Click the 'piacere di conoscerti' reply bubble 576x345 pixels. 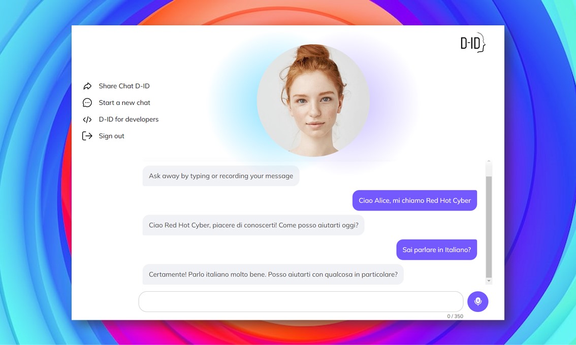click(x=253, y=225)
